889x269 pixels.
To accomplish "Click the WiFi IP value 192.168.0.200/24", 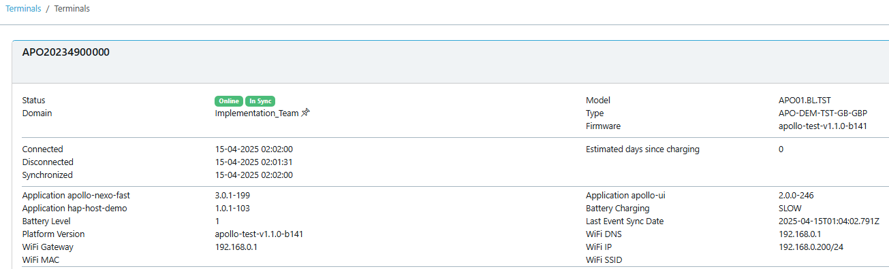I will [x=812, y=247].
